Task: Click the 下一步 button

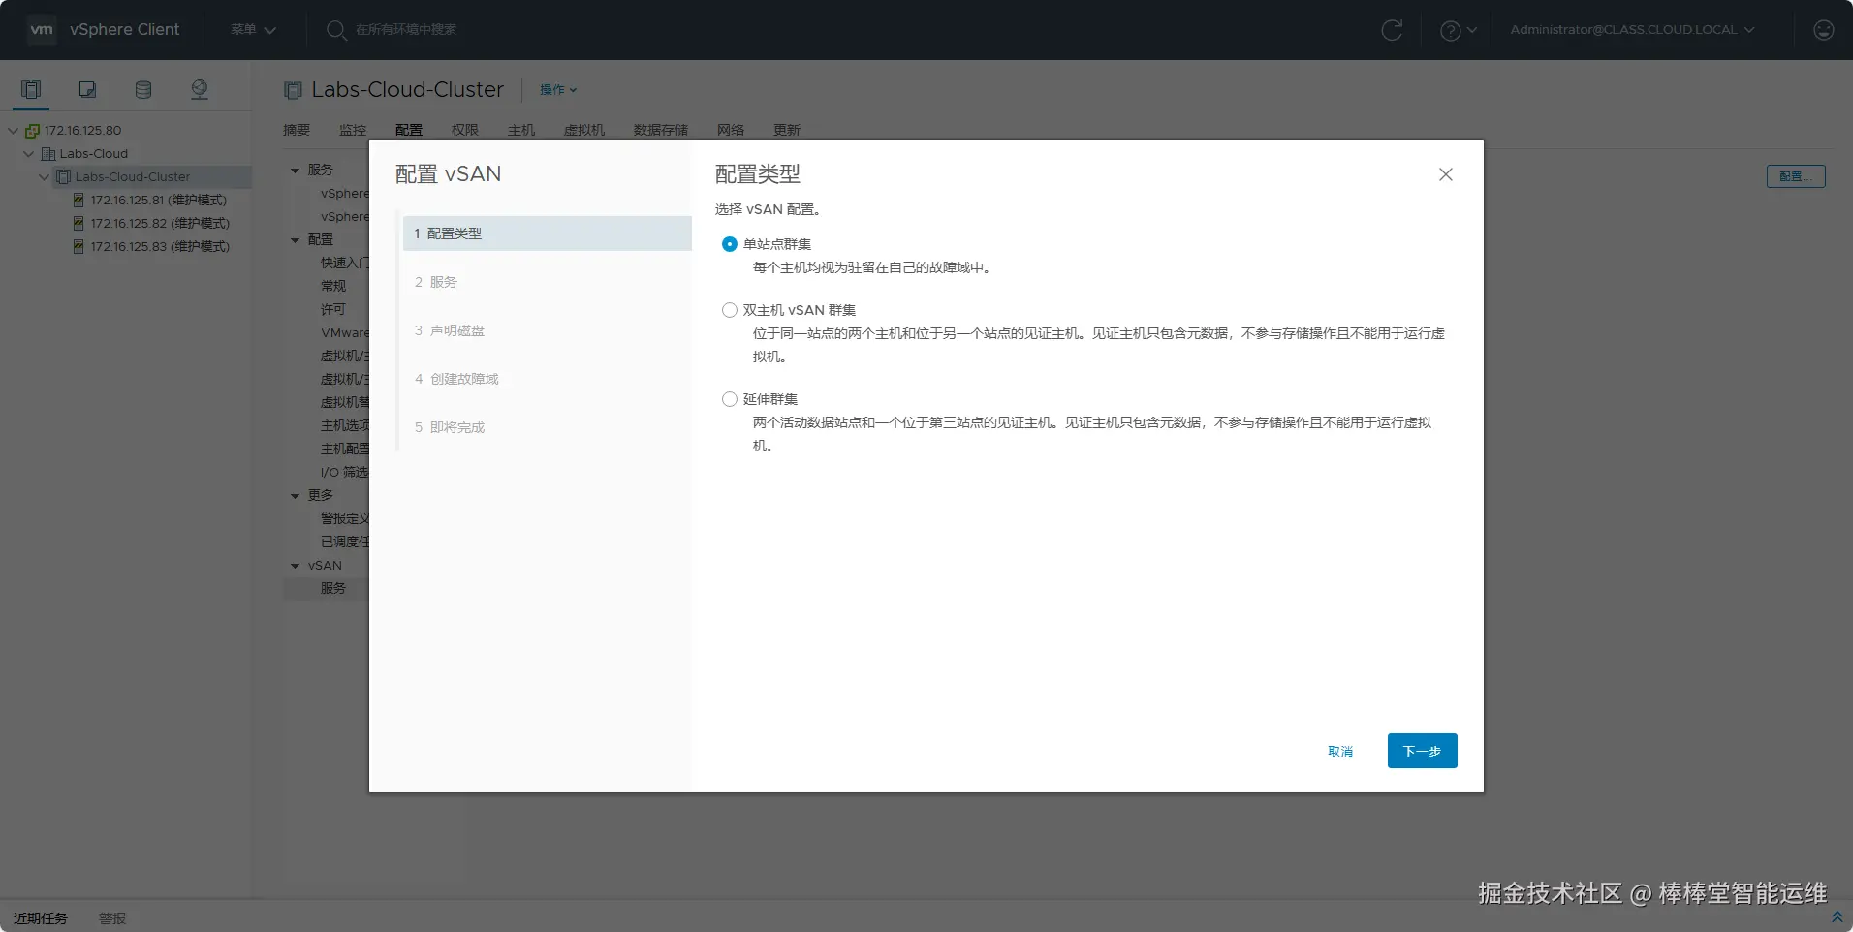Action: tap(1423, 751)
